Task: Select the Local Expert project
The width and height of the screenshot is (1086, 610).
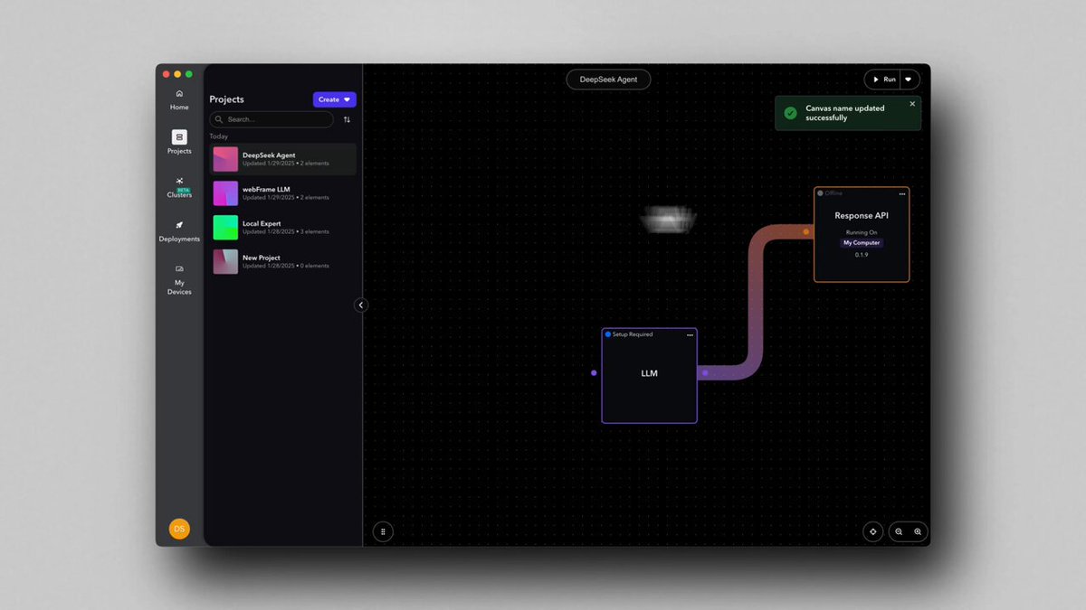Action: 283,227
